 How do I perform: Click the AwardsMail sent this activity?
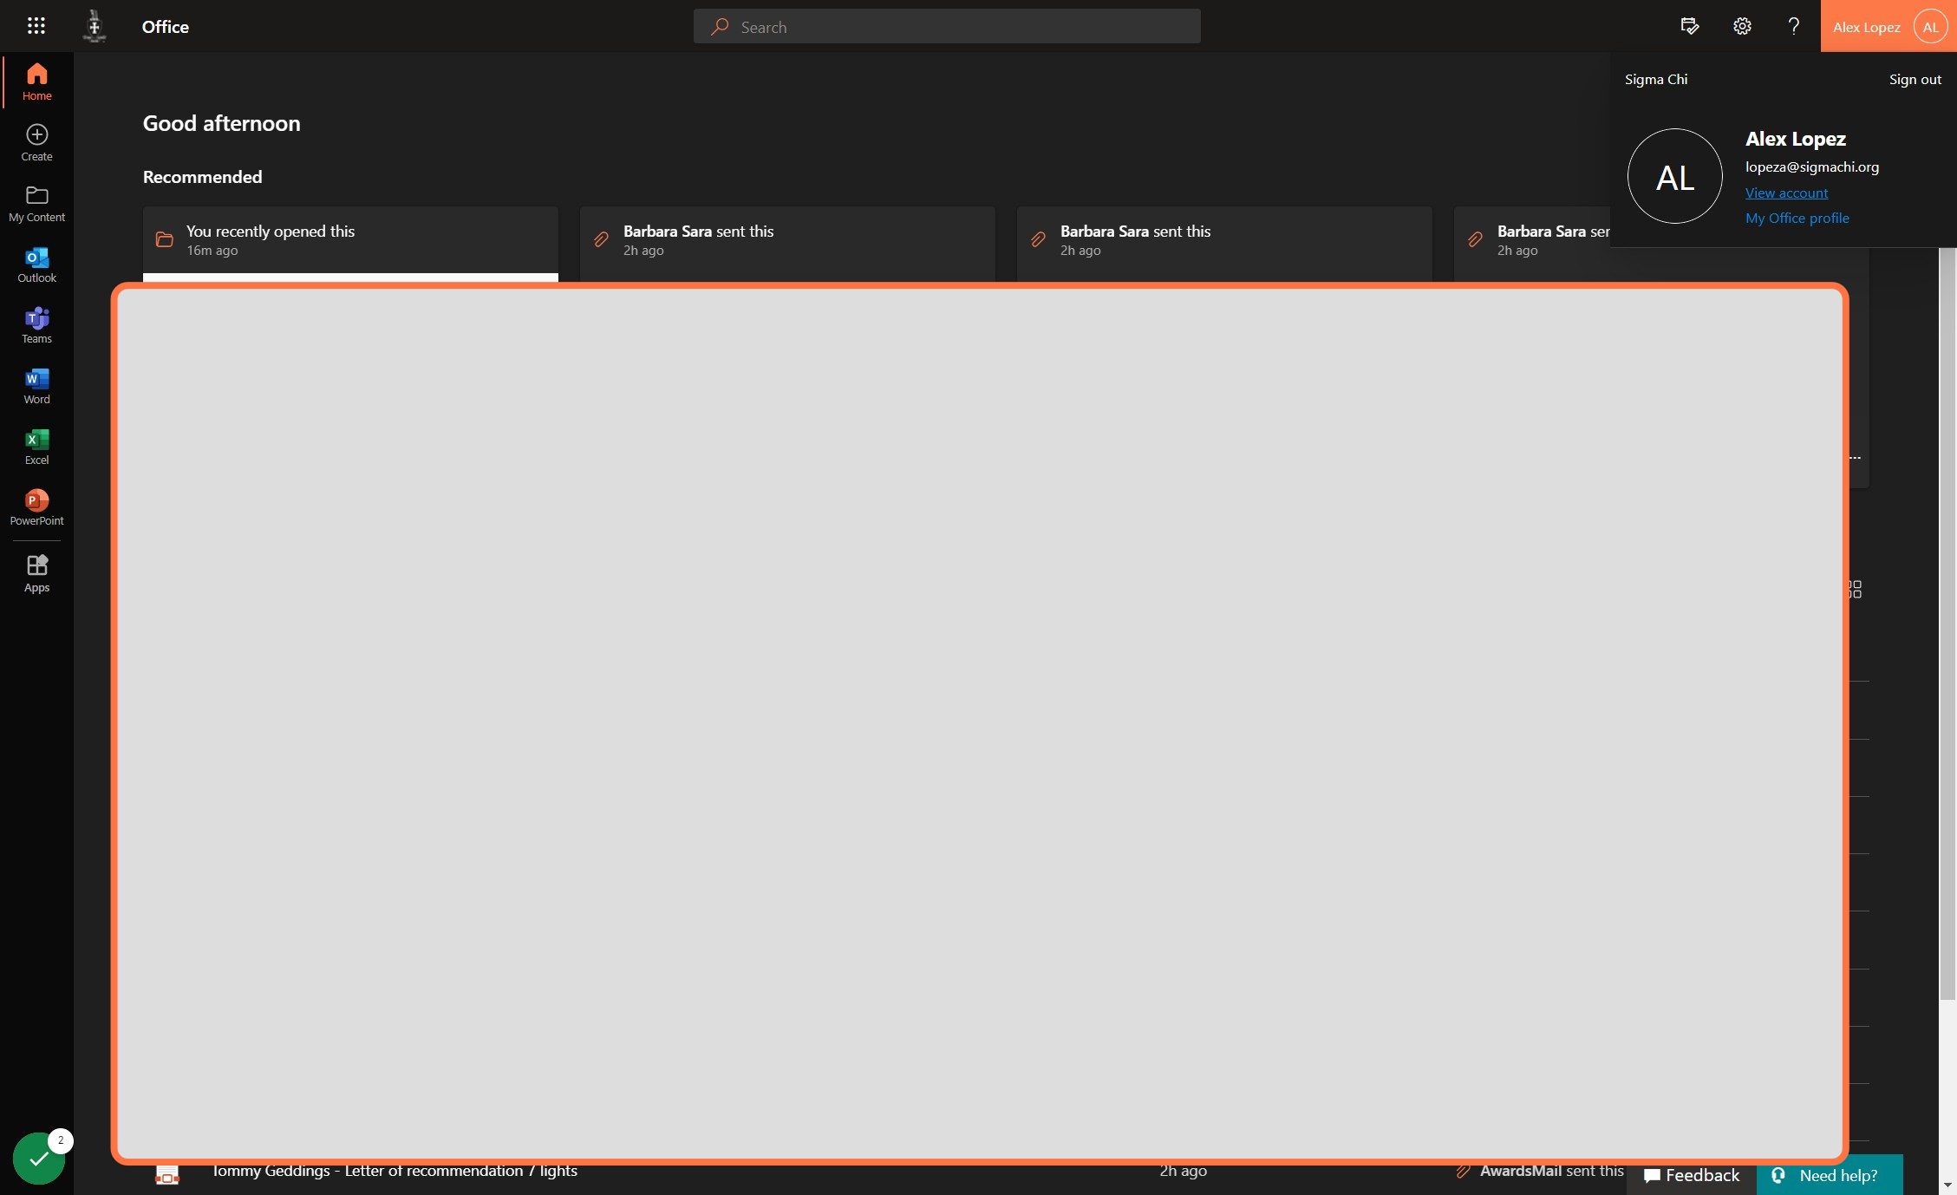click(x=1540, y=1171)
